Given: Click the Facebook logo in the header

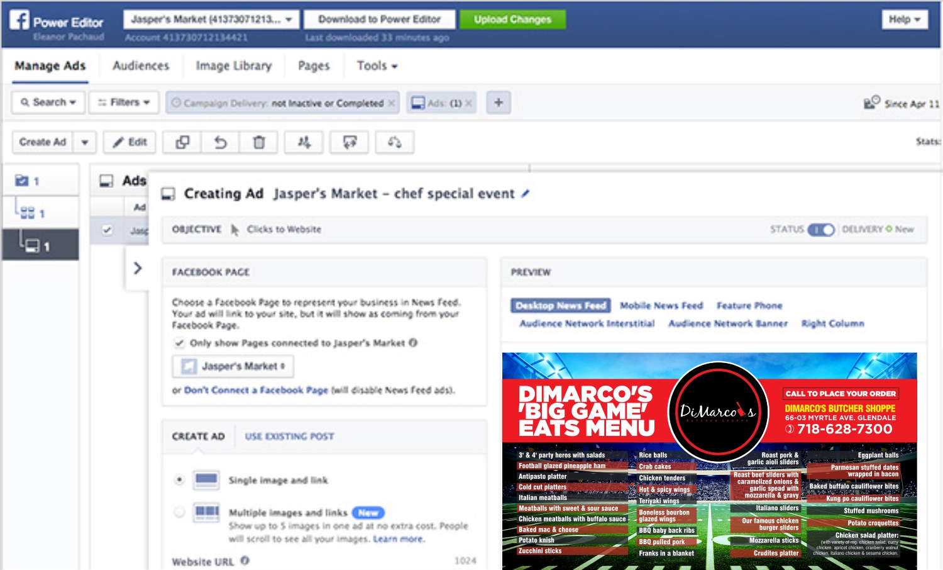Looking at the screenshot, I should [x=19, y=20].
